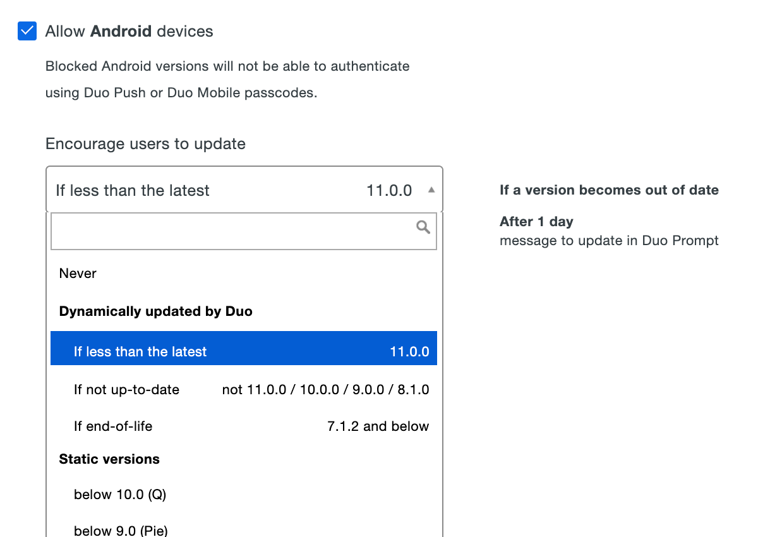Viewport: 758px width, 537px height.
Task: Click the Encourage users to update label
Action: click(x=145, y=143)
